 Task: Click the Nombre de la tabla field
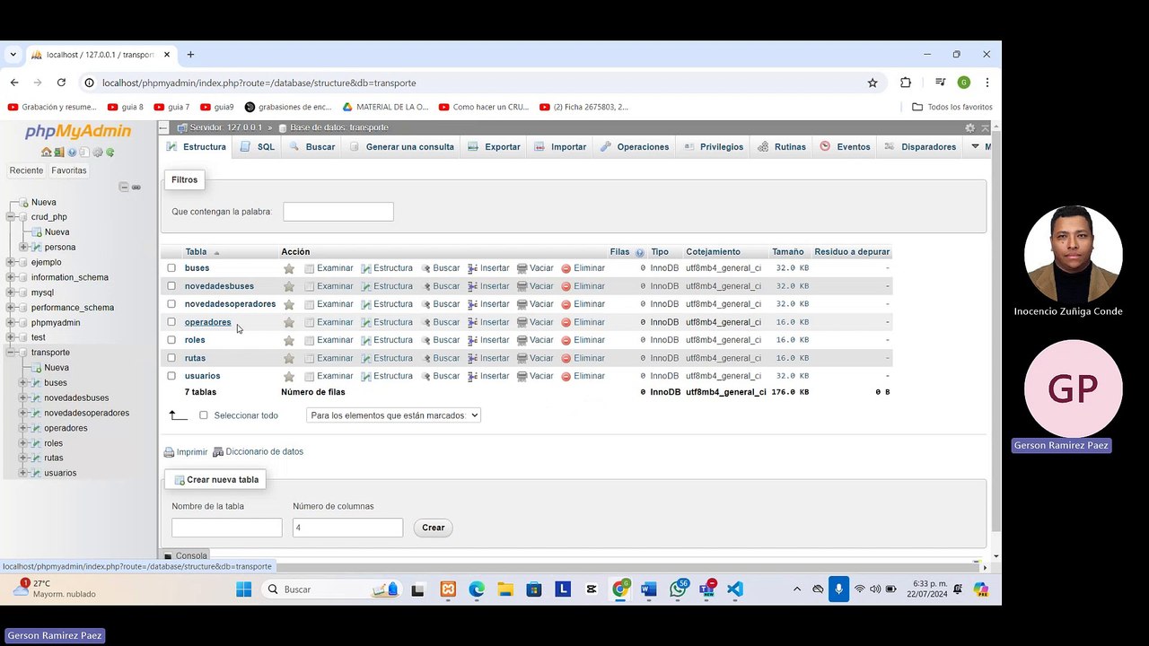click(227, 528)
